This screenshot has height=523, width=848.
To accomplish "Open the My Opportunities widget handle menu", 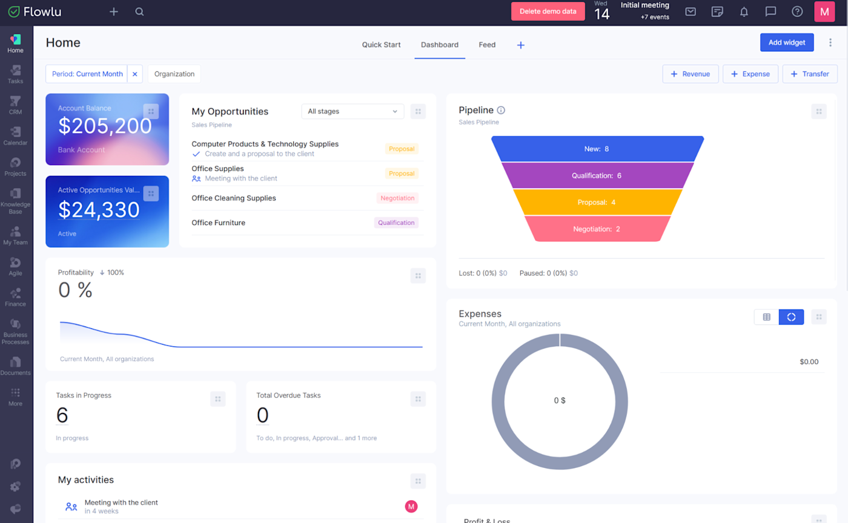I will pos(418,111).
